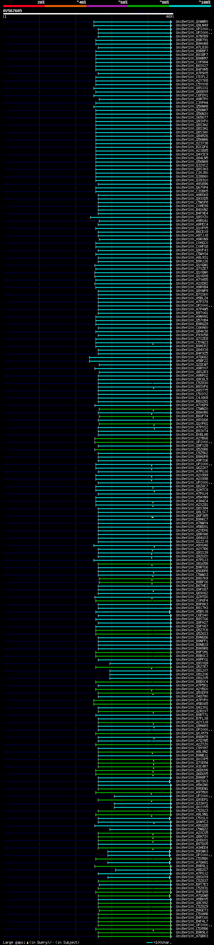Open hit UniRef100_B6UF74
The image size is (214, 945).
192,416
